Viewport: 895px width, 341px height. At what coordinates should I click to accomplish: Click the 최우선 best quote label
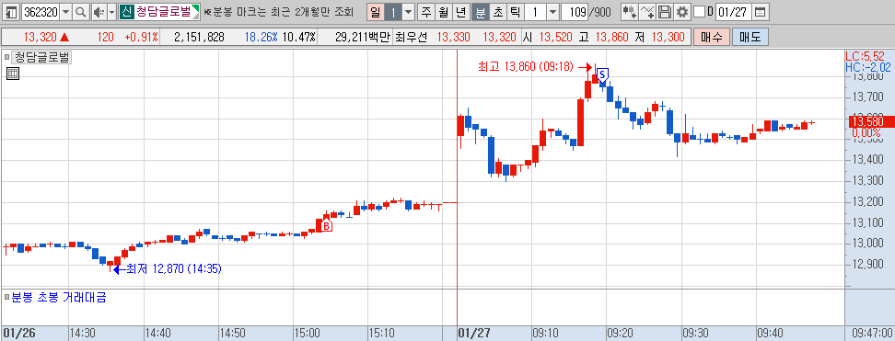point(411,38)
